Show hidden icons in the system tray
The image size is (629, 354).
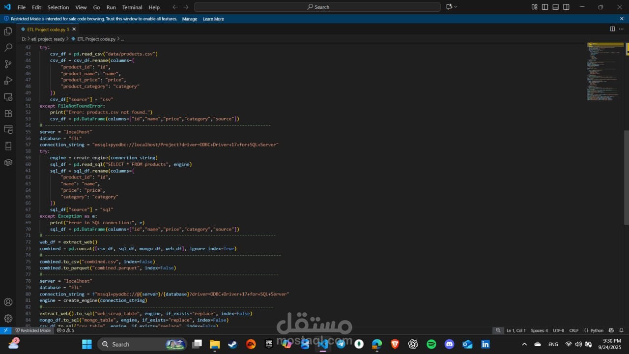click(x=524, y=344)
